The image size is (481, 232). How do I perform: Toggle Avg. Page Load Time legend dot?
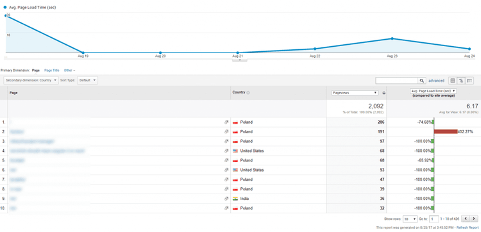pyautogui.click(x=5, y=7)
